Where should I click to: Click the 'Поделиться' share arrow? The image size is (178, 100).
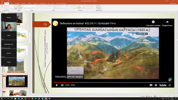click(167, 22)
